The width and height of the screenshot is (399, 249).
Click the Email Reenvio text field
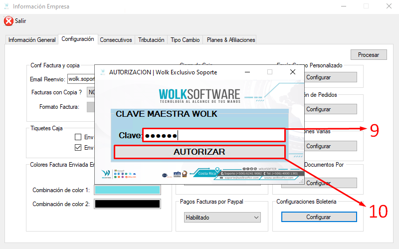point(81,79)
